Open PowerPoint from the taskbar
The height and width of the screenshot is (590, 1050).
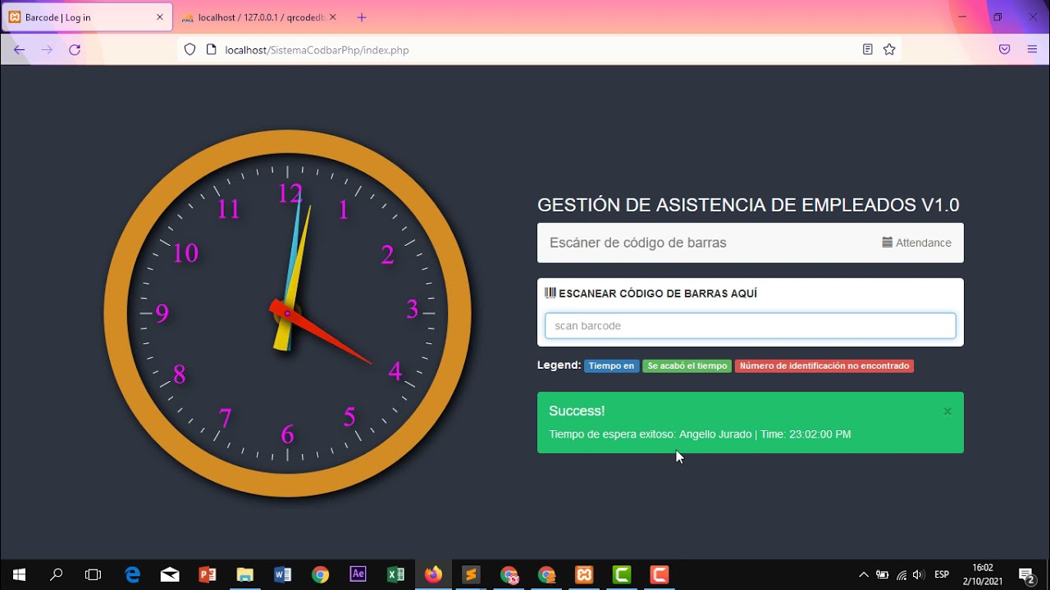pos(208,574)
